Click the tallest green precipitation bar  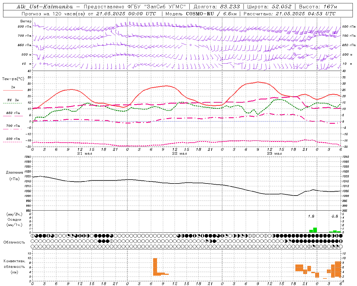pyautogui.click(x=315, y=230)
